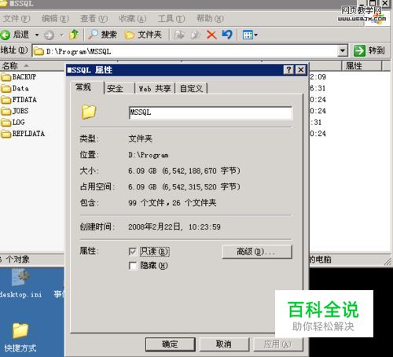This screenshot has width=393, height=357.
Task: Click the red Delete X icon
Action: coord(211,35)
